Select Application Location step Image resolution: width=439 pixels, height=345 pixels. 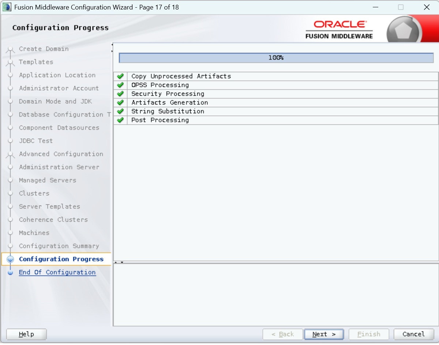(x=57, y=75)
